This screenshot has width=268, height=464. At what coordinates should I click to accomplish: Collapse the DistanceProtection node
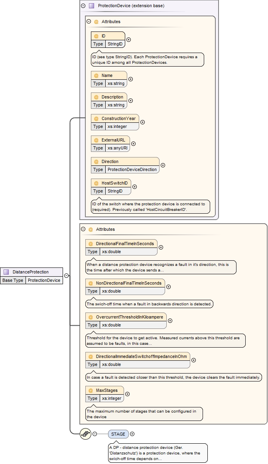click(66, 275)
